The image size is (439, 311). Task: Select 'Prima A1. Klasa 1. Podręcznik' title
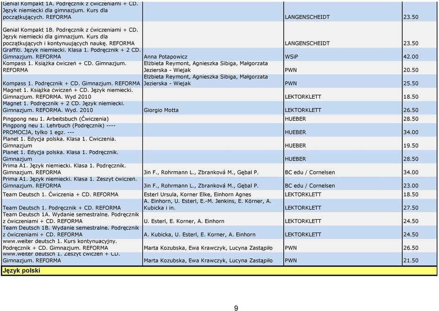click(x=64, y=170)
